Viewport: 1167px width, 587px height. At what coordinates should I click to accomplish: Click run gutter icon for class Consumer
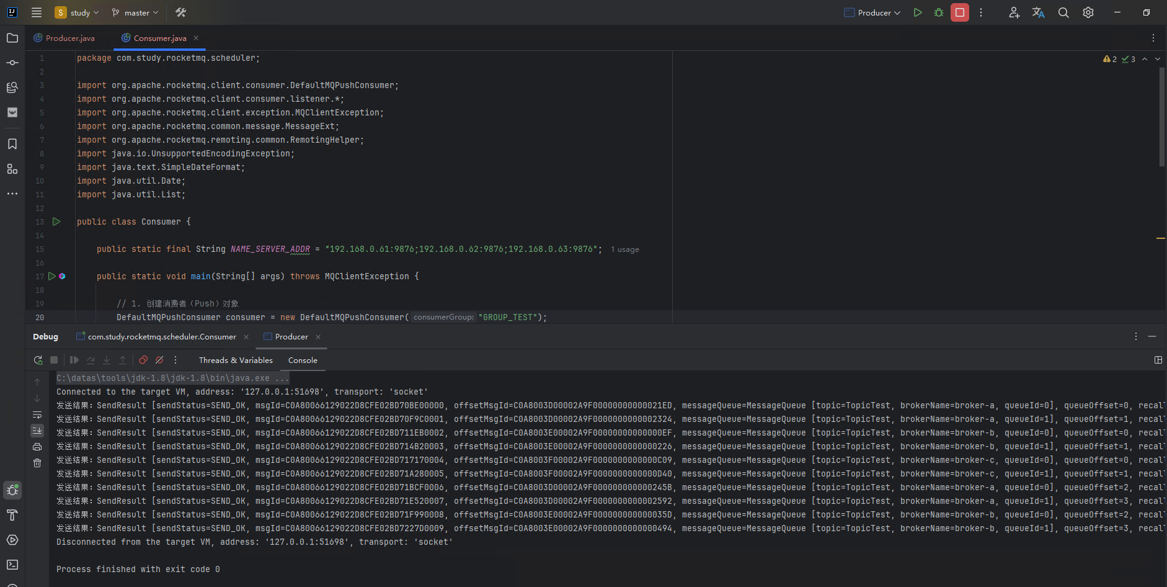pyautogui.click(x=56, y=222)
